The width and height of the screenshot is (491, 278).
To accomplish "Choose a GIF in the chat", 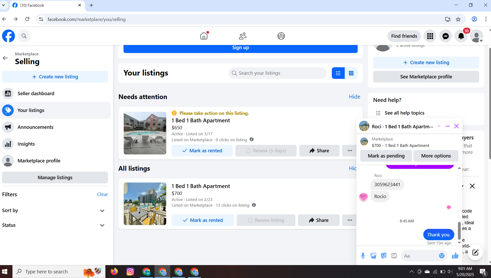I will pos(394,256).
